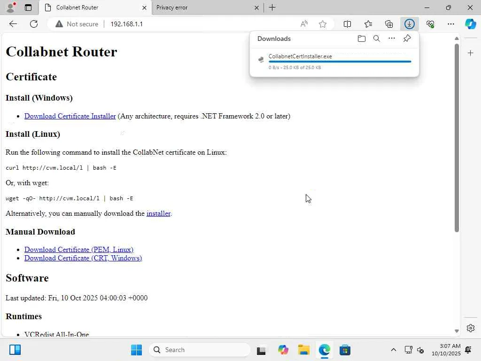This screenshot has height=361, width=481.
Task: Download Certificate (CRT, Windows) link
Action: (83, 258)
